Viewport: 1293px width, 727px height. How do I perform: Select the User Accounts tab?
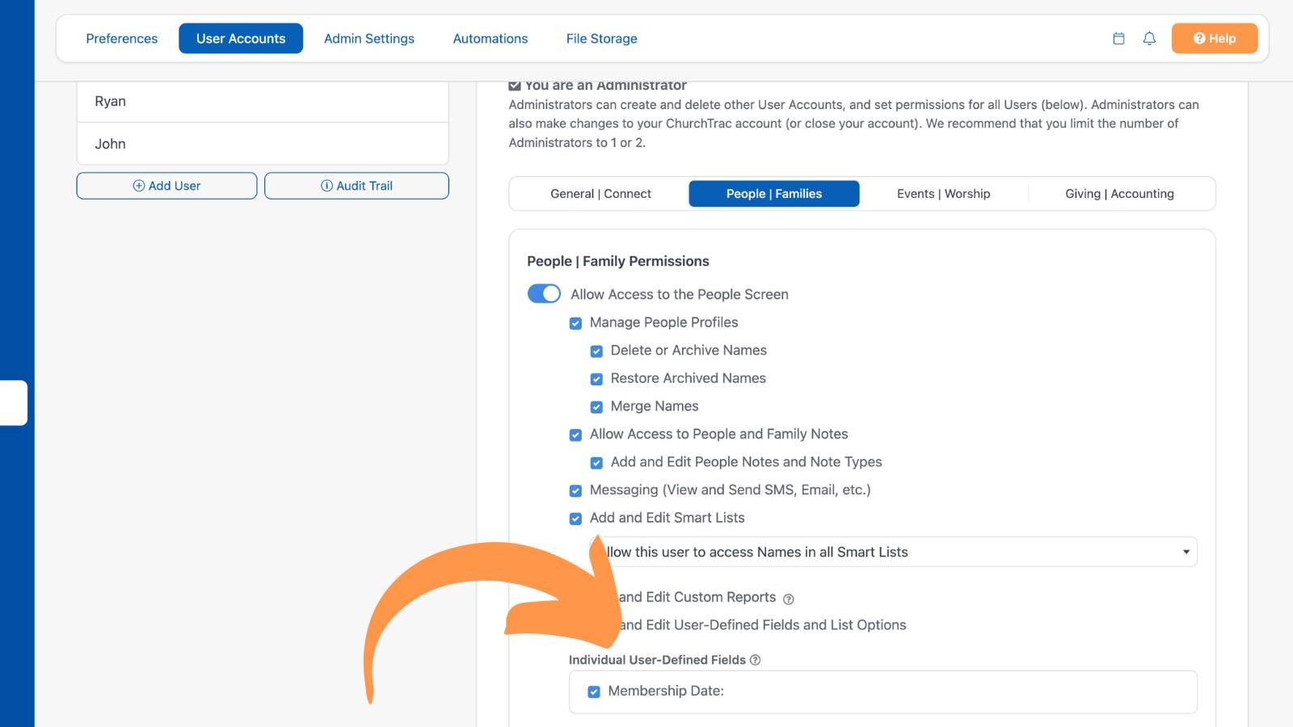[x=241, y=38]
